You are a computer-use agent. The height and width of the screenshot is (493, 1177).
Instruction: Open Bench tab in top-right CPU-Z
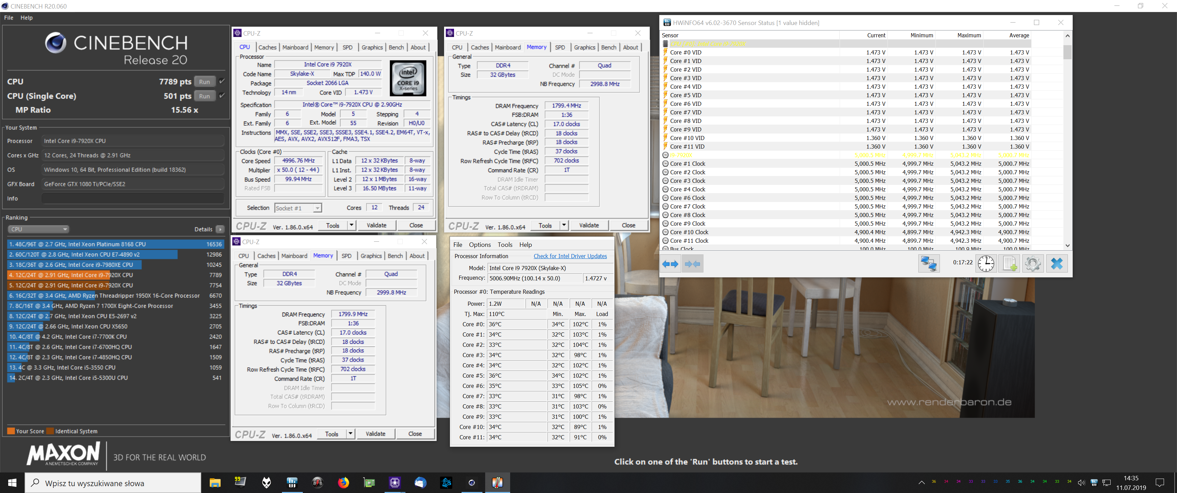[x=609, y=47]
